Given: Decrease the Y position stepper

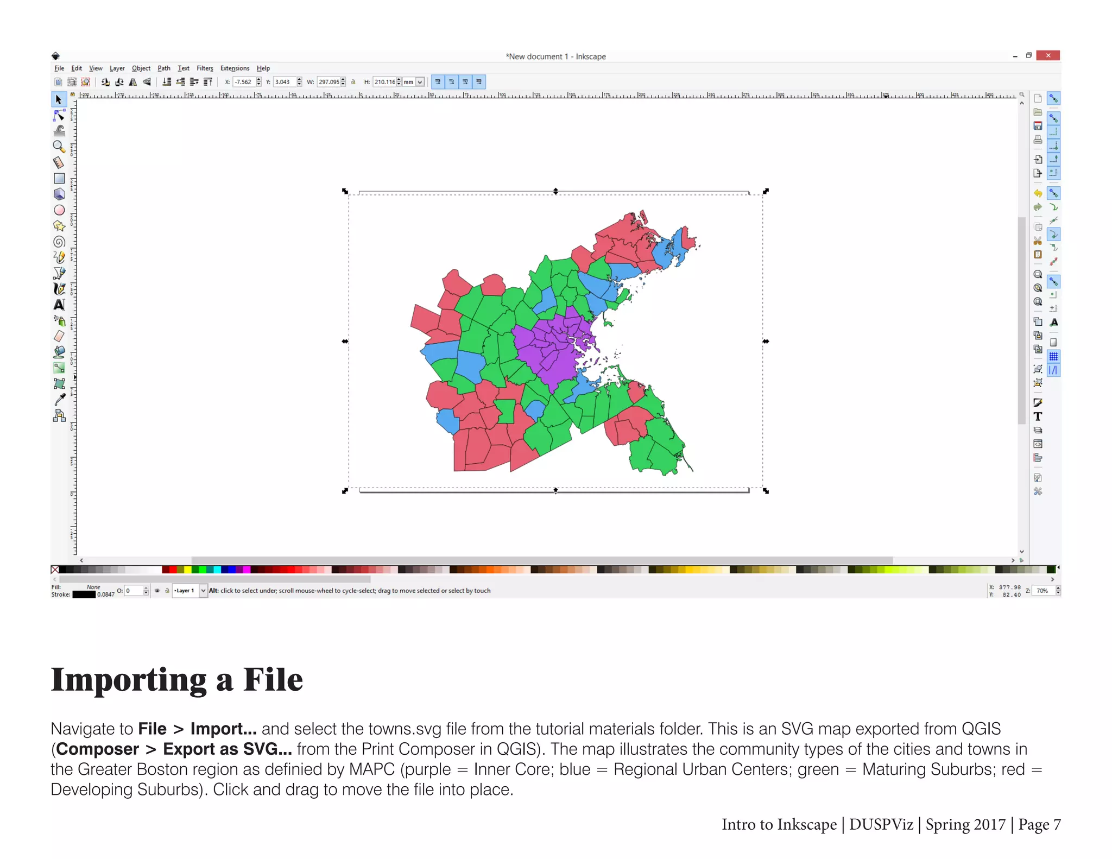Looking at the screenshot, I should (x=300, y=84).
